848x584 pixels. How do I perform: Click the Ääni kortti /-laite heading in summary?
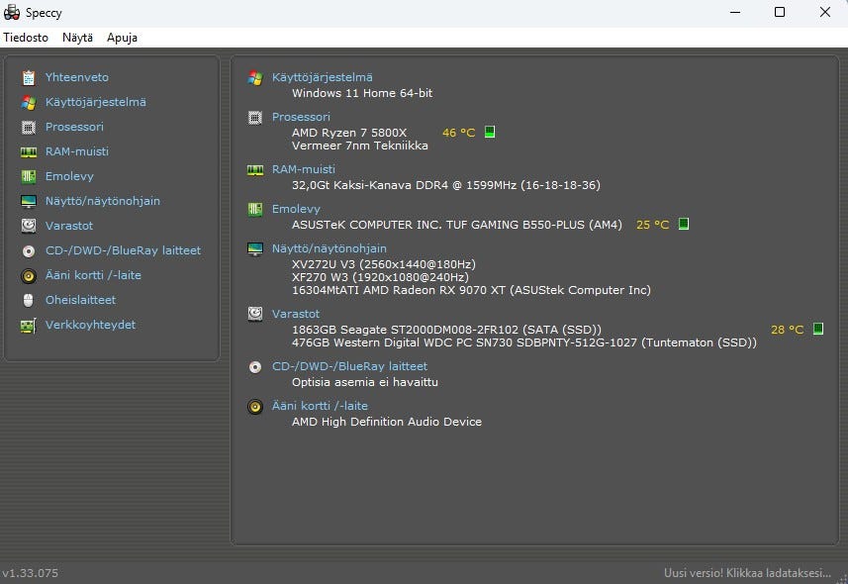(x=320, y=406)
